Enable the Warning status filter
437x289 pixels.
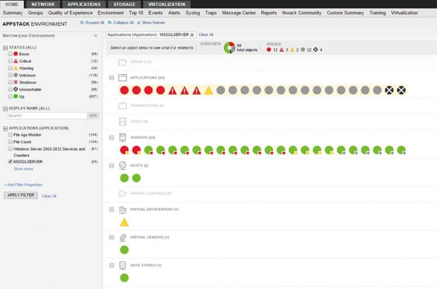pyautogui.click(x=10, y=68)
